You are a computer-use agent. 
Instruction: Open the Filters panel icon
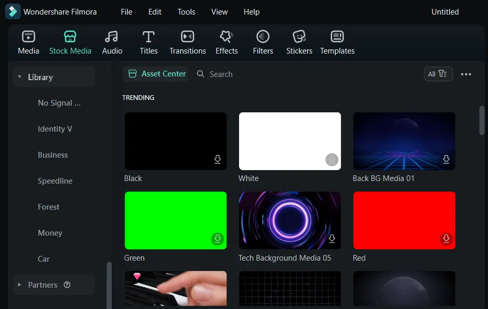click(263, 37)
